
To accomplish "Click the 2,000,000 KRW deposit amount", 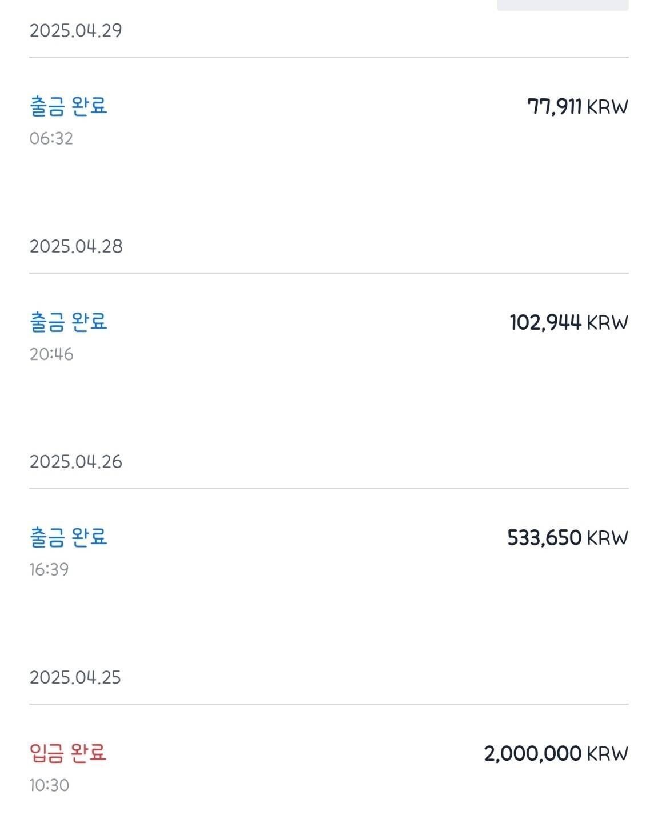I will pos(556,754).
